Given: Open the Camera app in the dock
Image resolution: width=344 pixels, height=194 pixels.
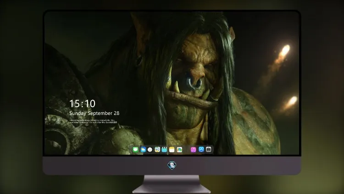Looking at the screenshot, I should [209, 149].
